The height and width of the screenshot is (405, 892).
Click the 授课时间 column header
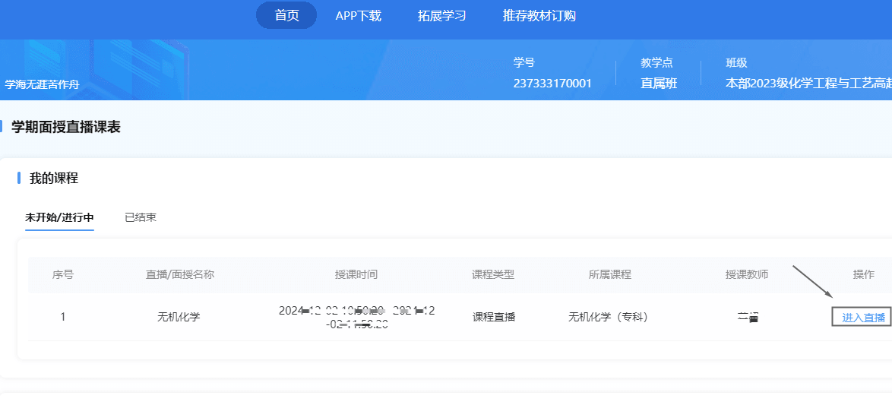point(356,274)
